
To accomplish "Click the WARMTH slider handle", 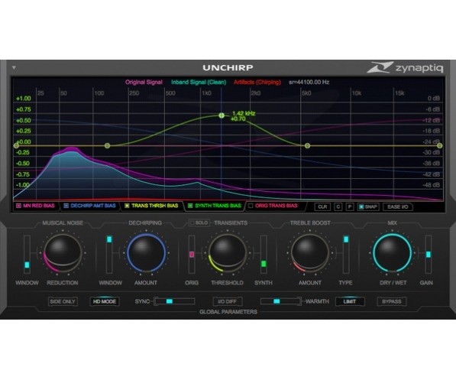I will pyautogui.click(x=277, y=301).
